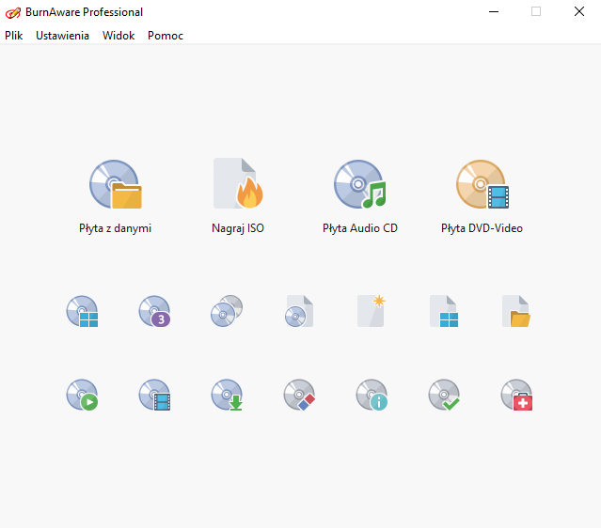Open bootable ISO page with Windows logo
Screen dimensions: 601x528
pyautogui.click(x=444, y=311)
